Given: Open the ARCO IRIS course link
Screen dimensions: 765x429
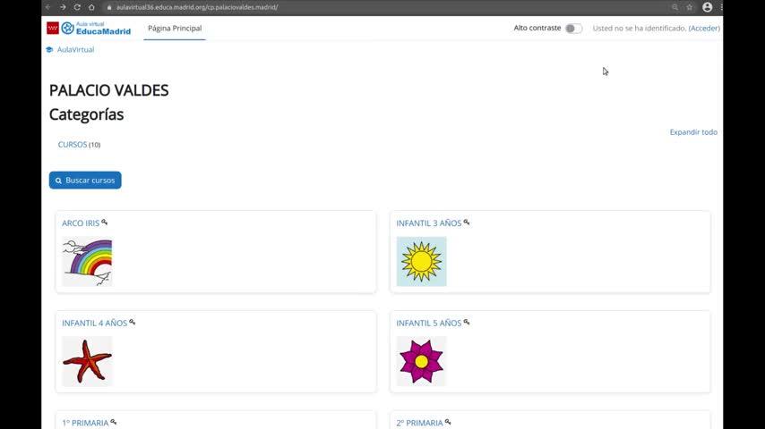Looking at the screenshot, I should 81,223.
